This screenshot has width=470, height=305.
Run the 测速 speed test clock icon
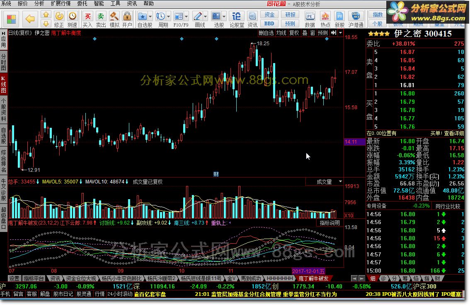[x=72, y=16]
